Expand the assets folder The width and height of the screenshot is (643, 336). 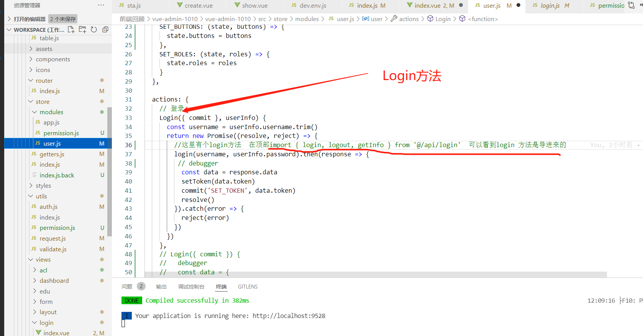(44, 49)
